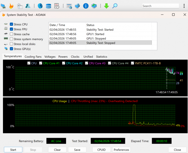Save the test results
This screenshot has width=188, height=153.
pos(77,150)
